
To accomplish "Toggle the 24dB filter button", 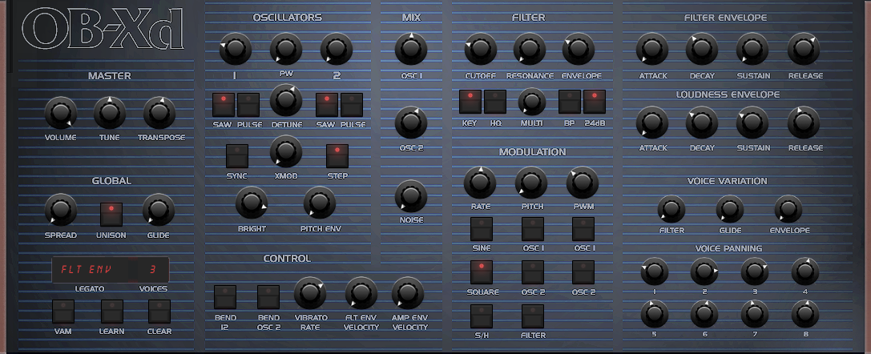I will tap(595, 102).
